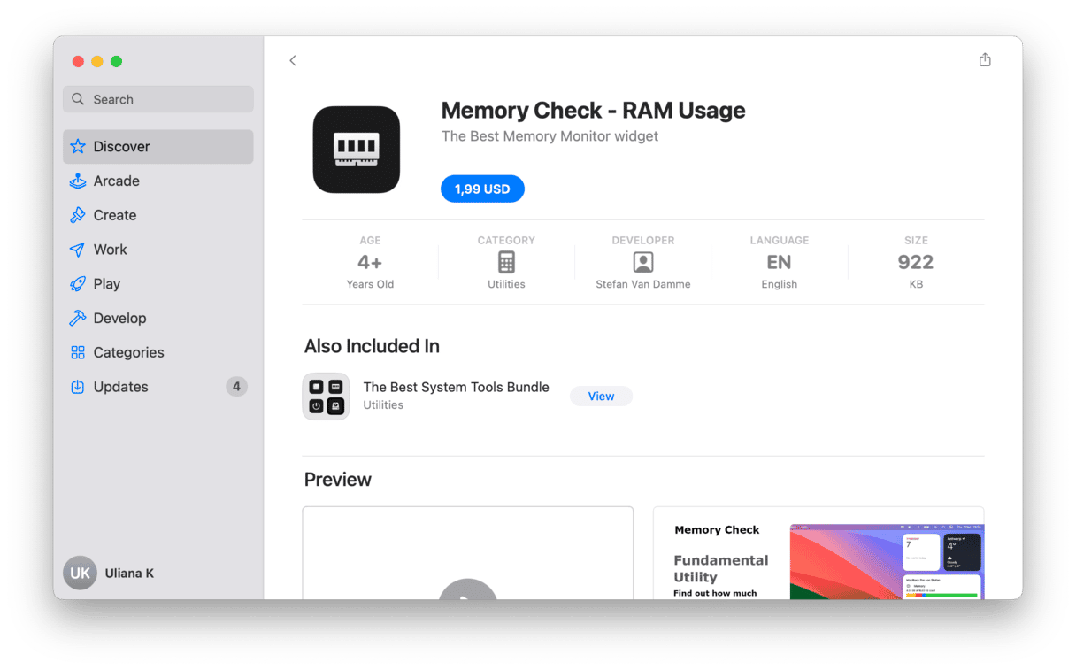Image resolution: width=1076 pixels, height=670 pixels.
Task: Click the app title Memory Check - RAM Usage
Action: [x=593, y=111]
